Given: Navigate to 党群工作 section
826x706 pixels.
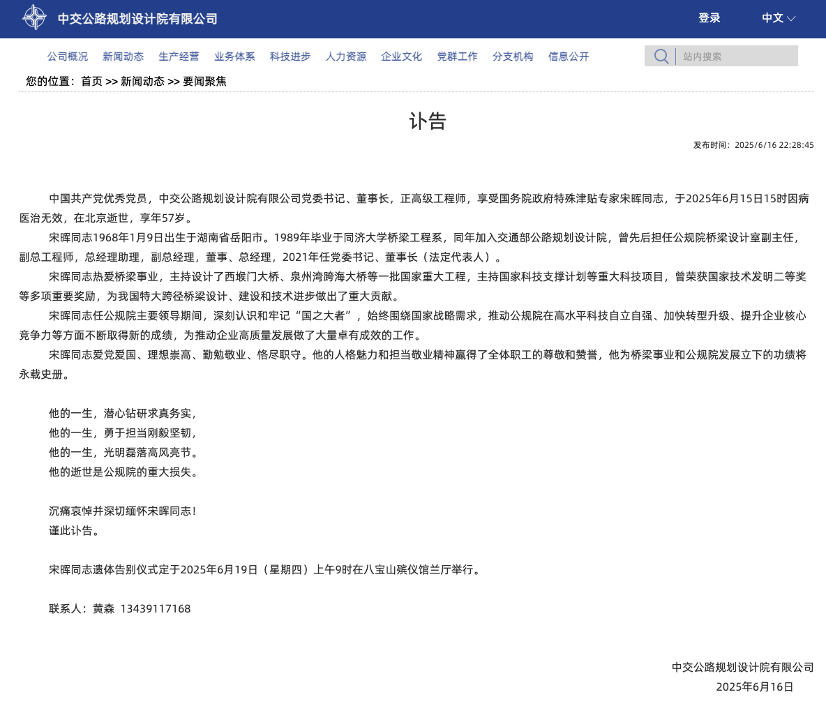Looking at the screenshot, I should point(457,57).
